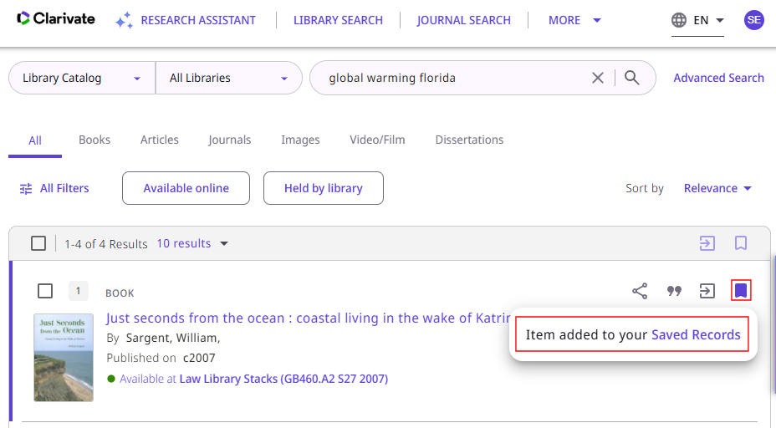The height and width of the screenshot is (428, 776).
Task: Filter by Available online
Action: pos(186,188)
